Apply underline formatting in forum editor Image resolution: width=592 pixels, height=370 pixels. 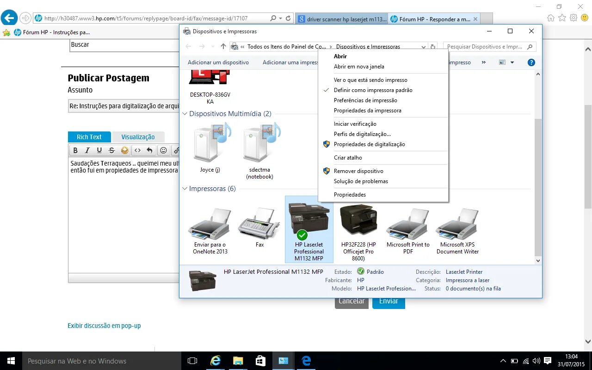tap(99, 150)
